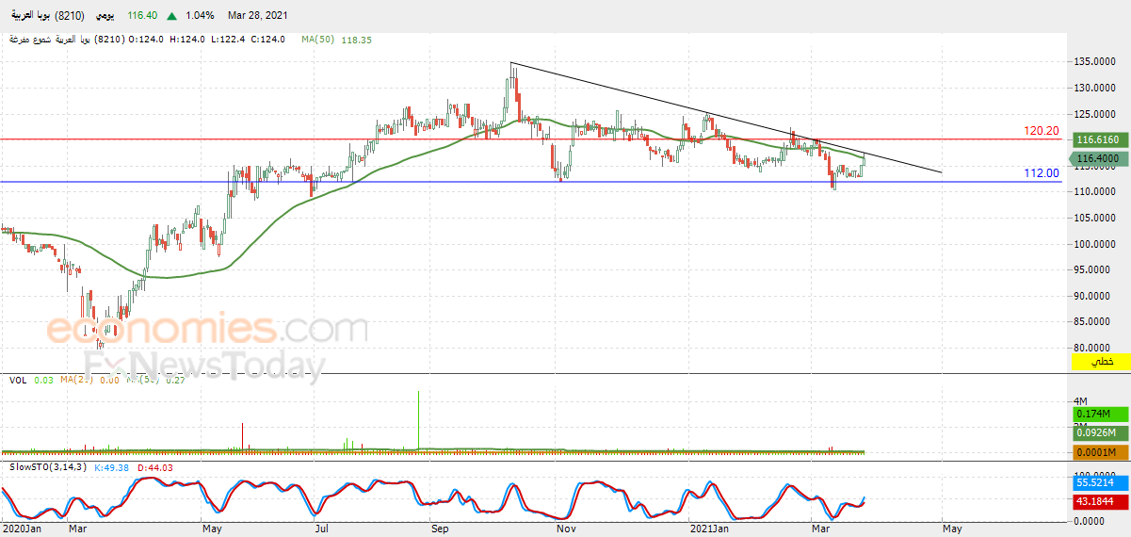The width and height of the screenshot is (1131, 537).
Task: Click the C:124.0 close value
Action: point(267,40)
